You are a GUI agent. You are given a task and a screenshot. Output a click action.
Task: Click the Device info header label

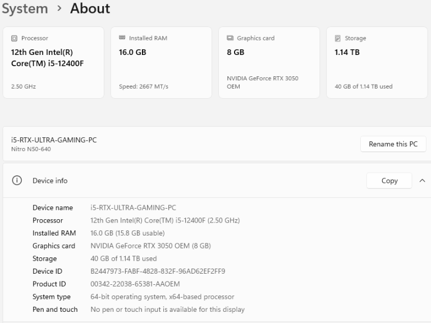(x=50, y=181)
